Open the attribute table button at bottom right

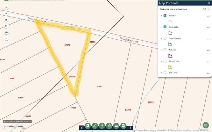(x=205, y=125)
